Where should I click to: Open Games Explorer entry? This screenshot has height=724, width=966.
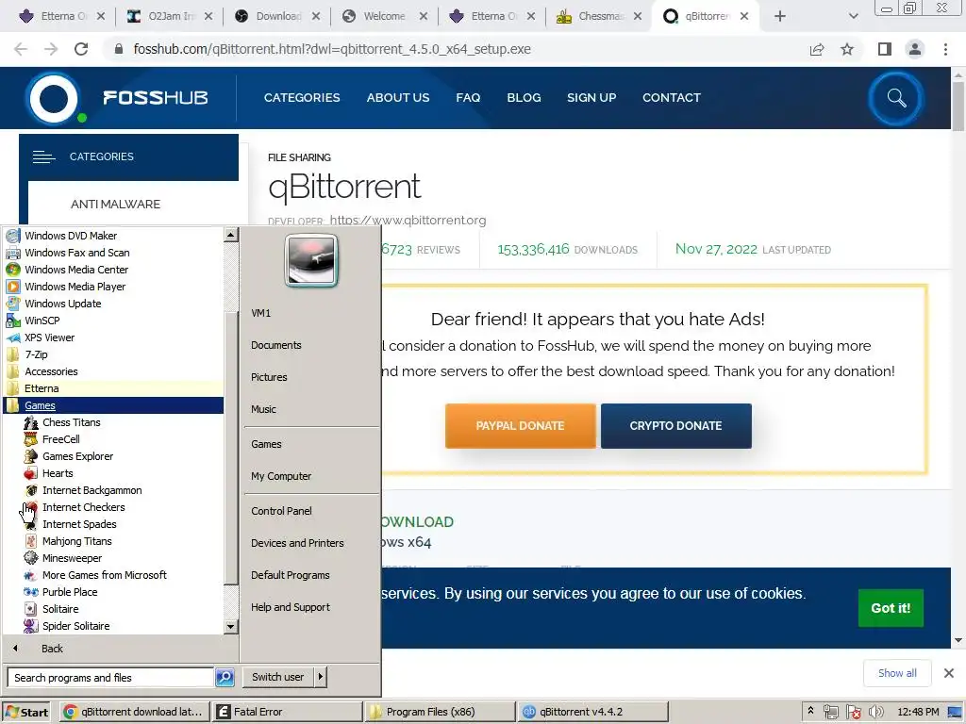(x=77, y=456)
